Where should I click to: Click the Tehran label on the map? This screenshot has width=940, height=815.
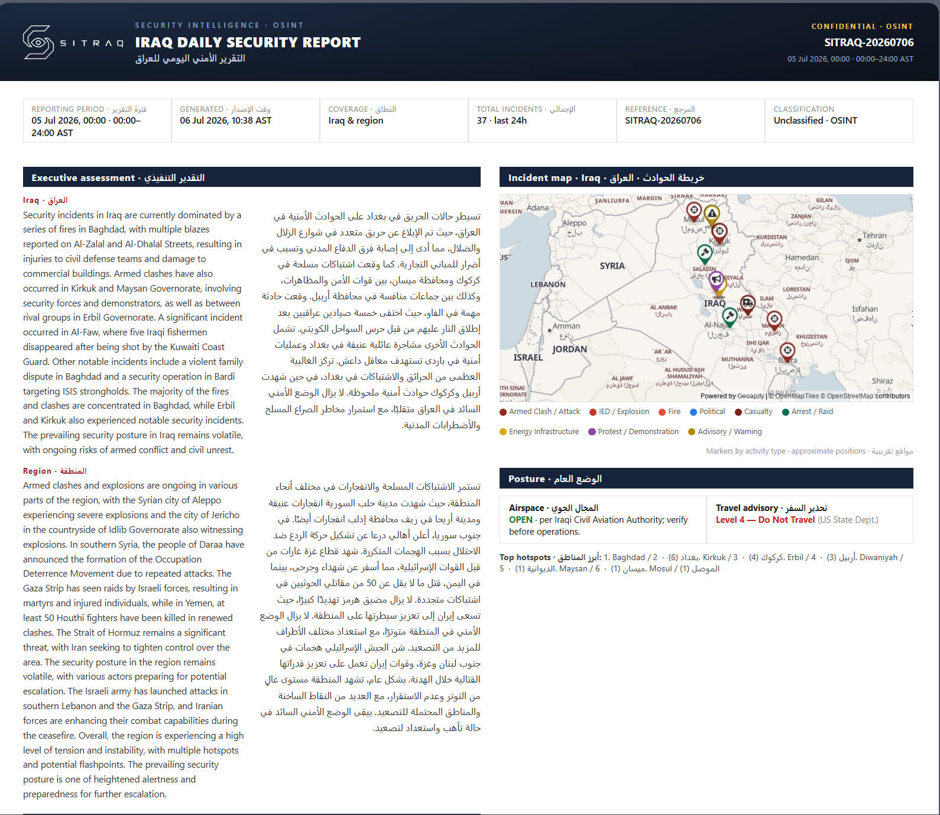(x=874, y=235)
